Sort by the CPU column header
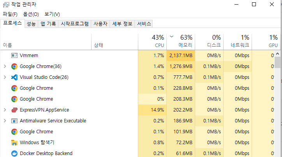Image resolution: width=282 pixels, height=157 pixels. coord(152,42)
